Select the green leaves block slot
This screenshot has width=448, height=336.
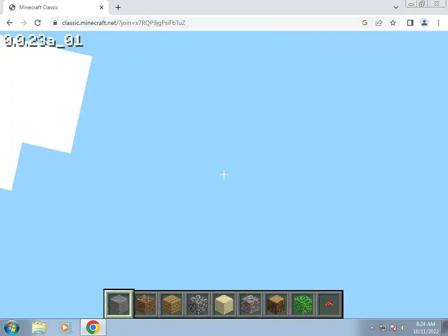(x=303, y=304)
